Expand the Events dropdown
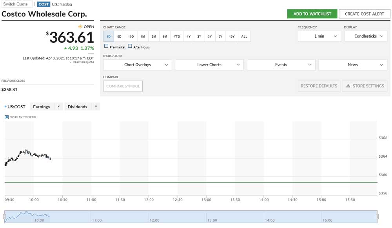Screen dimensions: 392x228 (x=281, y=65)
